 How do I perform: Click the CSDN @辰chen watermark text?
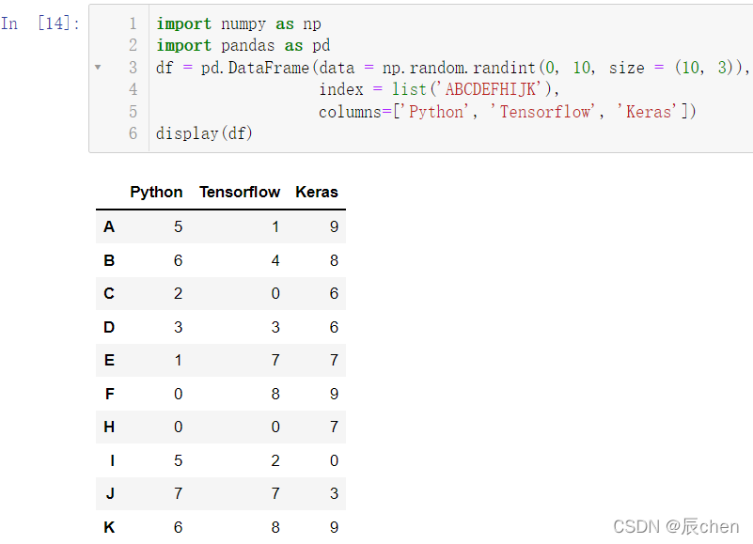click(x=676, y=527)
